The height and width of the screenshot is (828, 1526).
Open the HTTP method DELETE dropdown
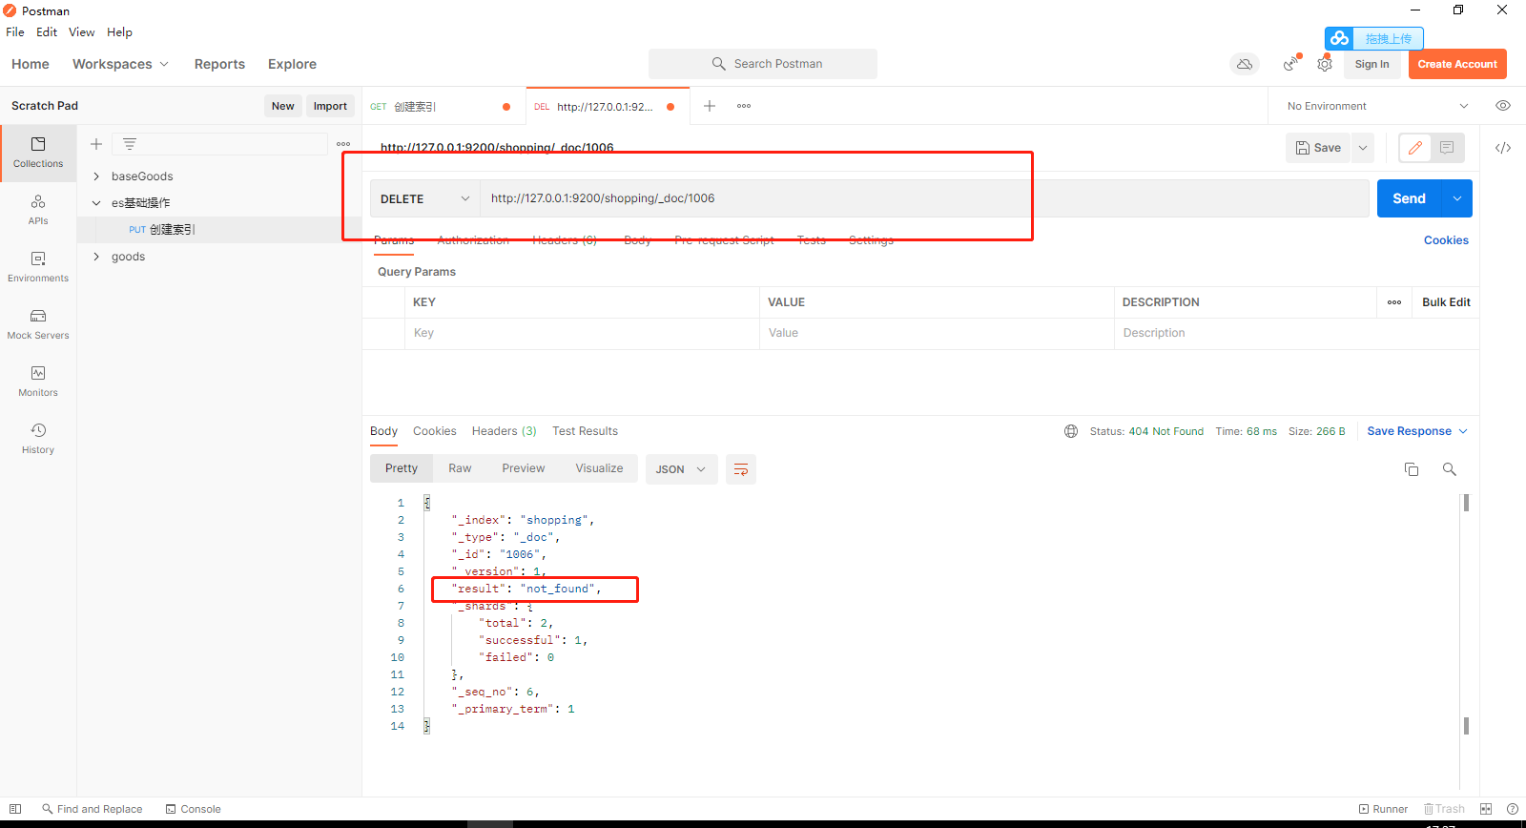[x=424, y=198]
